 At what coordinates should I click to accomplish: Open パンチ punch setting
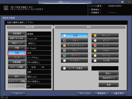pyautogui.click(x=17, y=57)
